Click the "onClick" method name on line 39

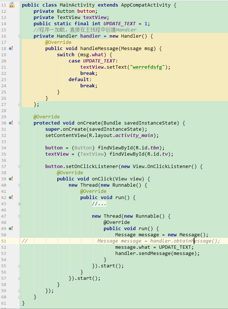pos(102,179)
